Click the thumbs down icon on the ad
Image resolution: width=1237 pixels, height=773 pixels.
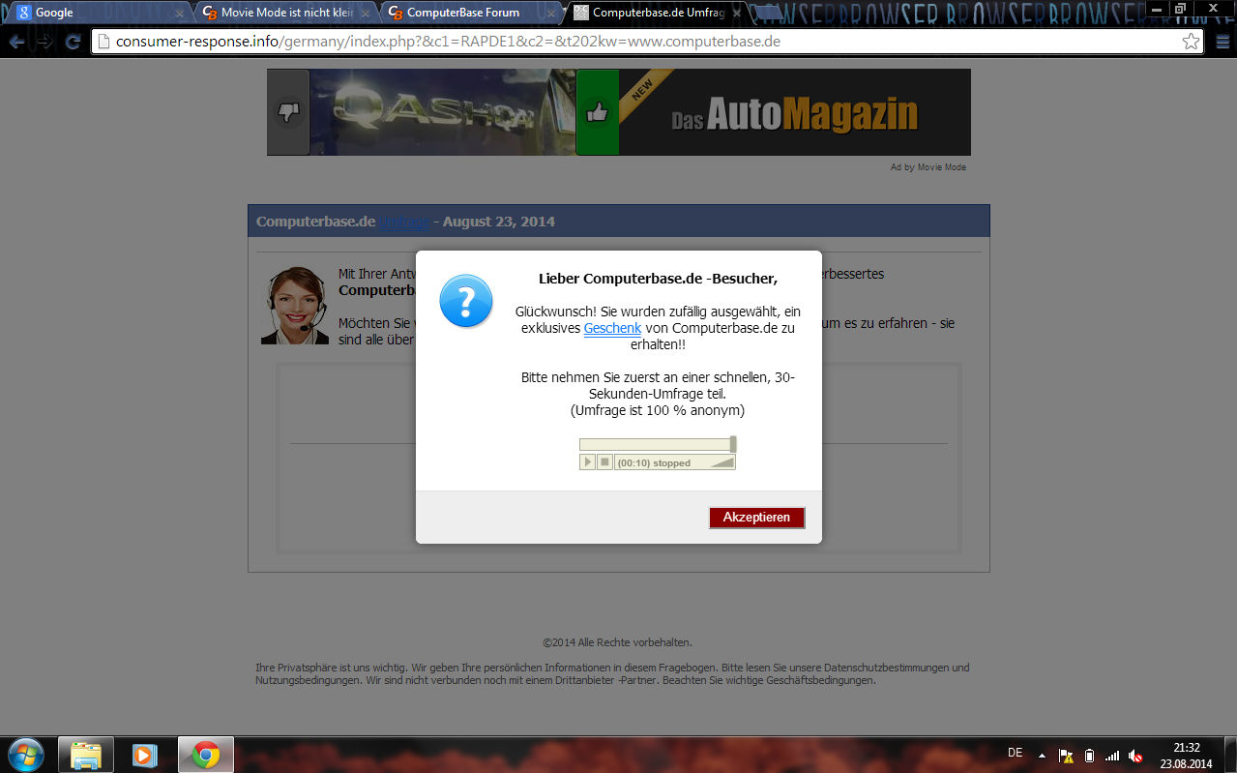pyautogui.click(x=288, y=112)
